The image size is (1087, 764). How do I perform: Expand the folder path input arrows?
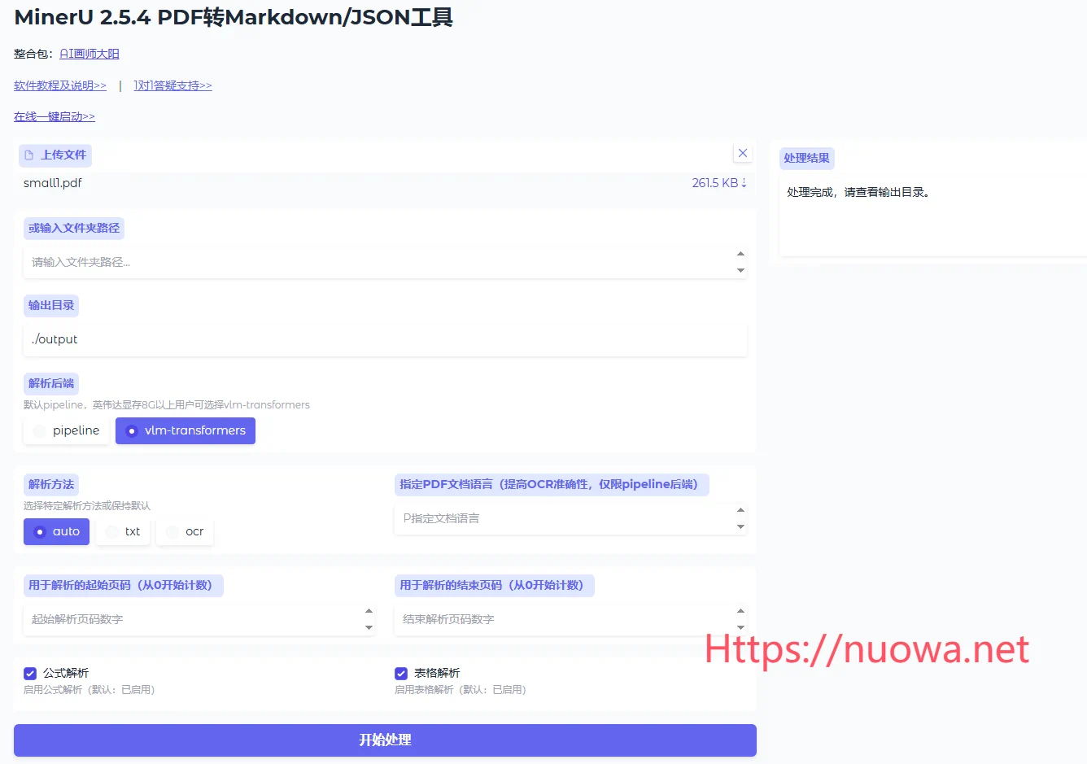click(x=740, y=262)
